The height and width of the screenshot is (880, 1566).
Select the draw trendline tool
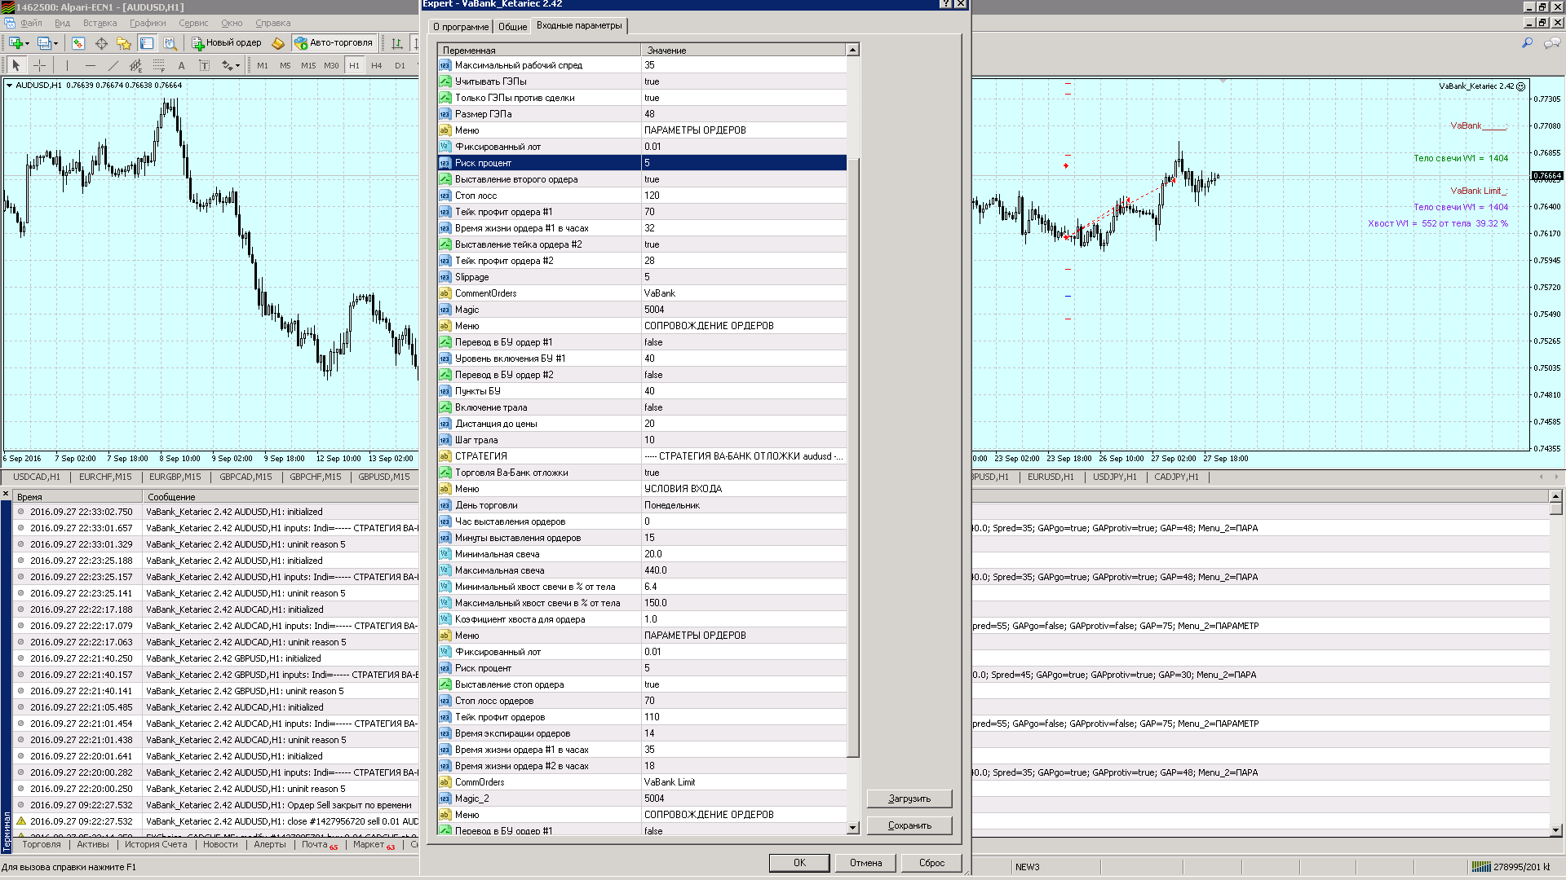coord(113,65)
